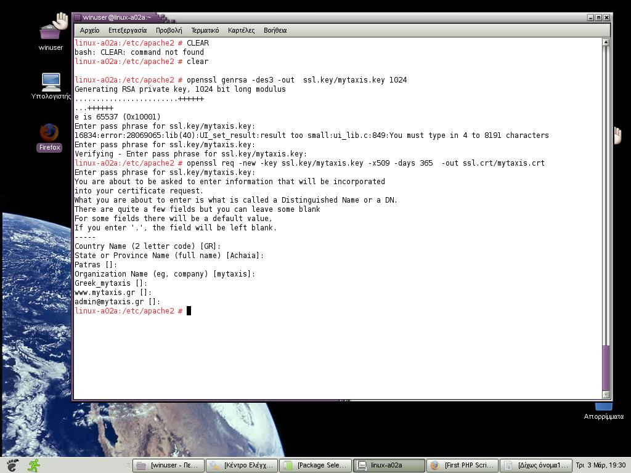Screen dimensions: 631x473
Task: Click 'For some fields there will be a default value'
Action: pyautogui.click(x=174, y=219)
